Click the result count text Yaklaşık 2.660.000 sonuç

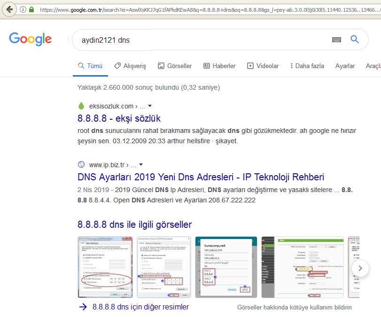pos(149,87)
